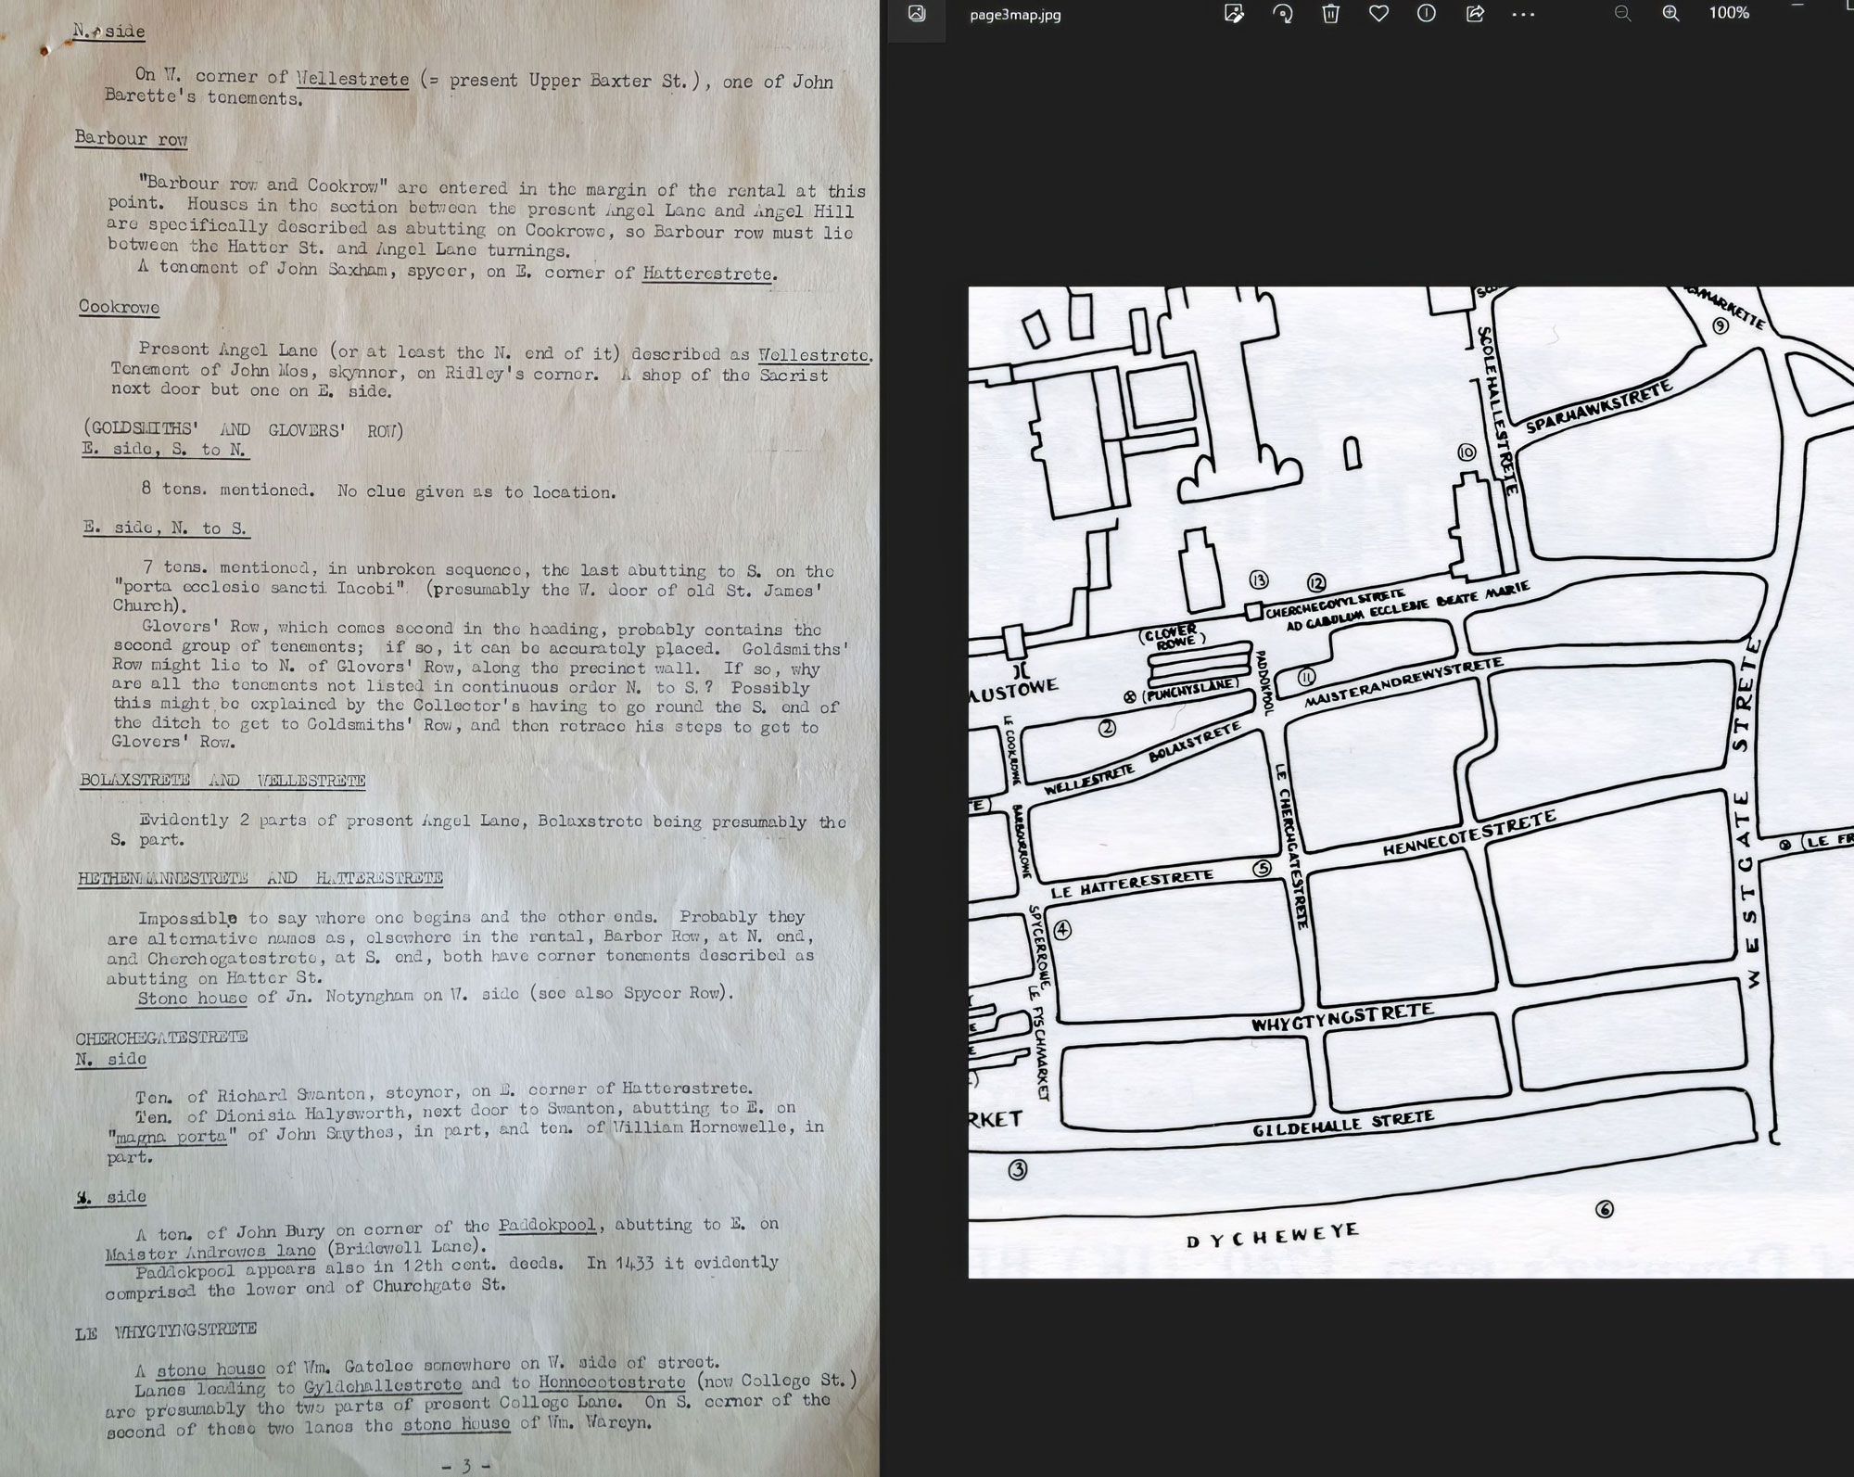Add the image to favorites with the heart
Screen dimensions: 1854x1477
coord(1379,14)
